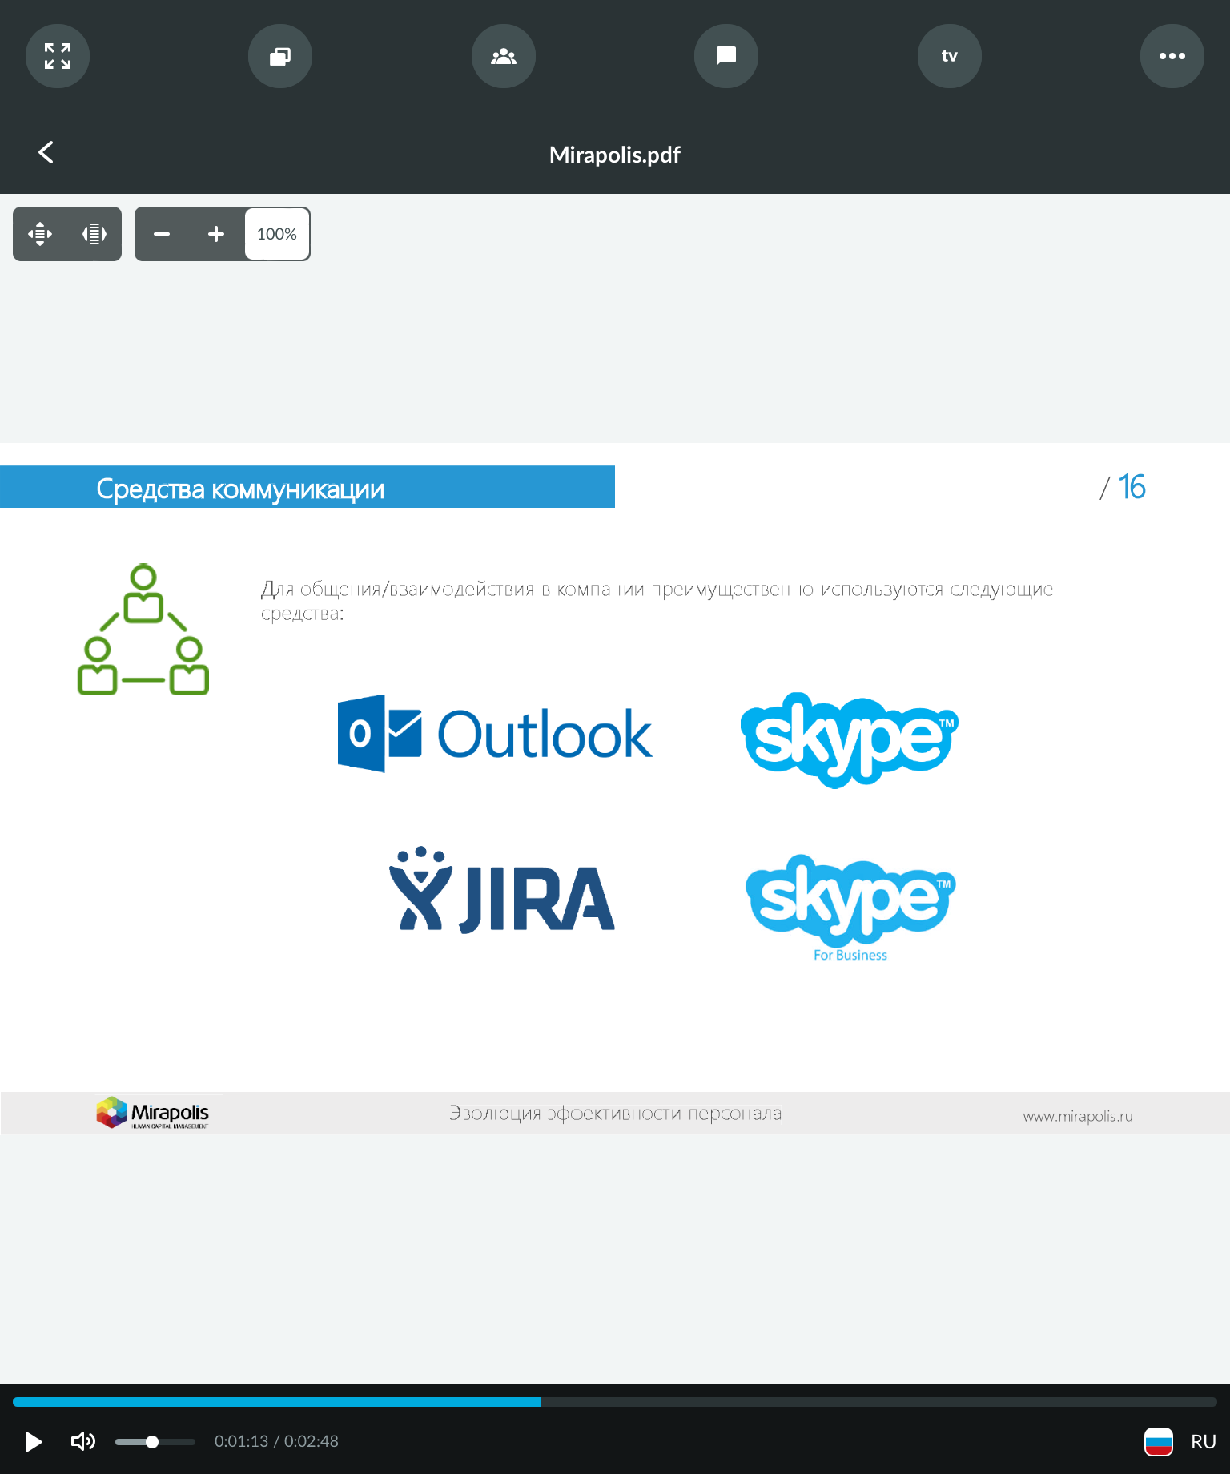This screenshot has width=1230, height=1474.
Task: Zoom out with the minus button
Action: click(162, 234)
